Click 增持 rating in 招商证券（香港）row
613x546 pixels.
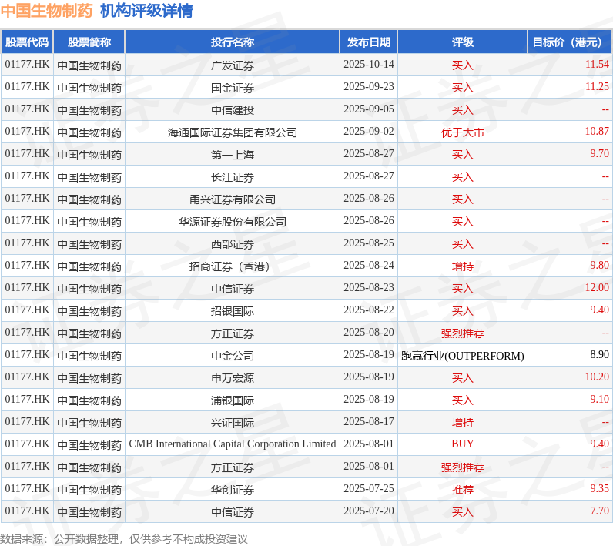(x=463, y=266)
